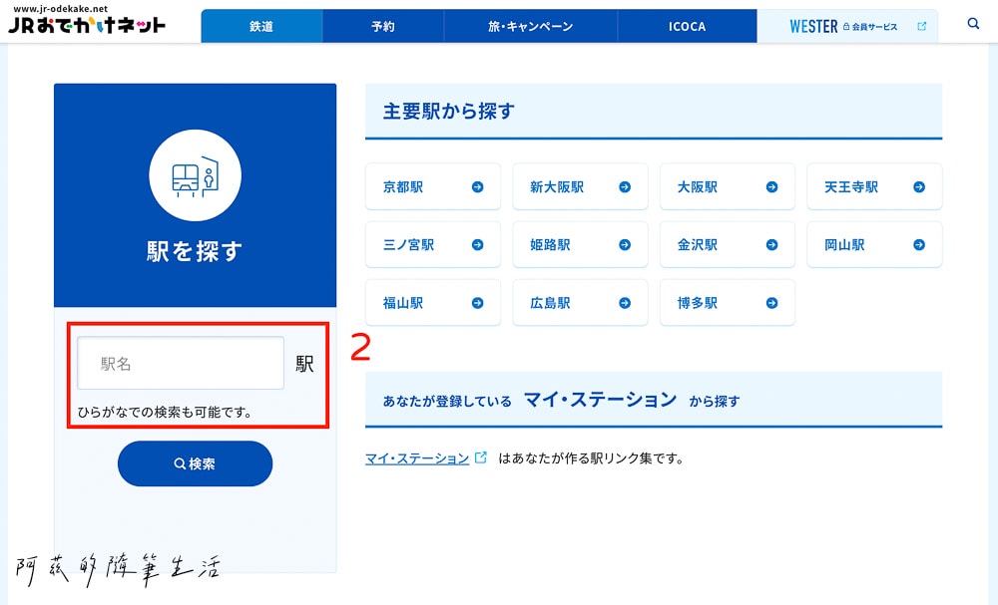The height and width of the screenshot is (605, 998).
Task: Click the 主要駅から探す heading
Action: pos(449,112)
